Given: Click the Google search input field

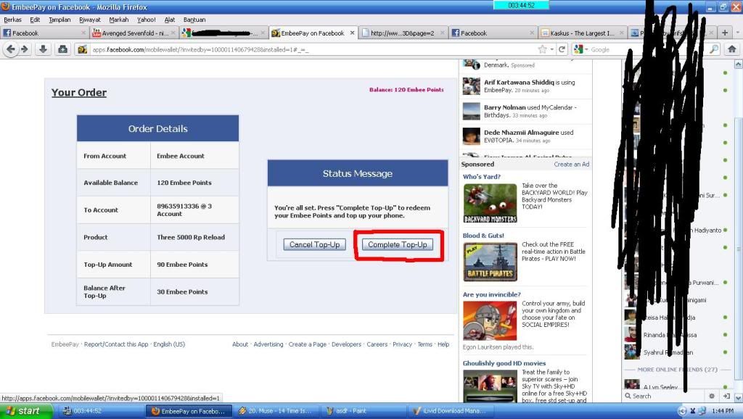Looking at the screenshot, I should [x=648, y=49].
